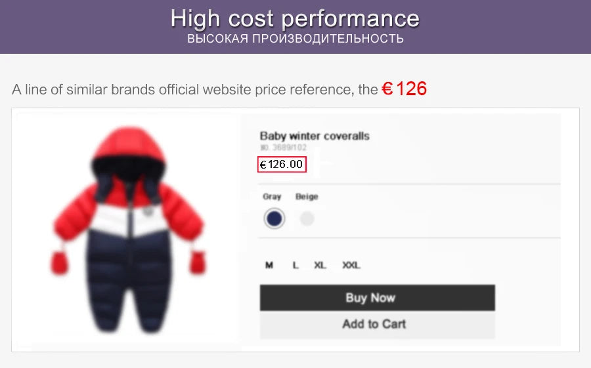This screenshot has height=368, width=591.
Task: Click the Gray color label
Action: [x=272, y=196]
